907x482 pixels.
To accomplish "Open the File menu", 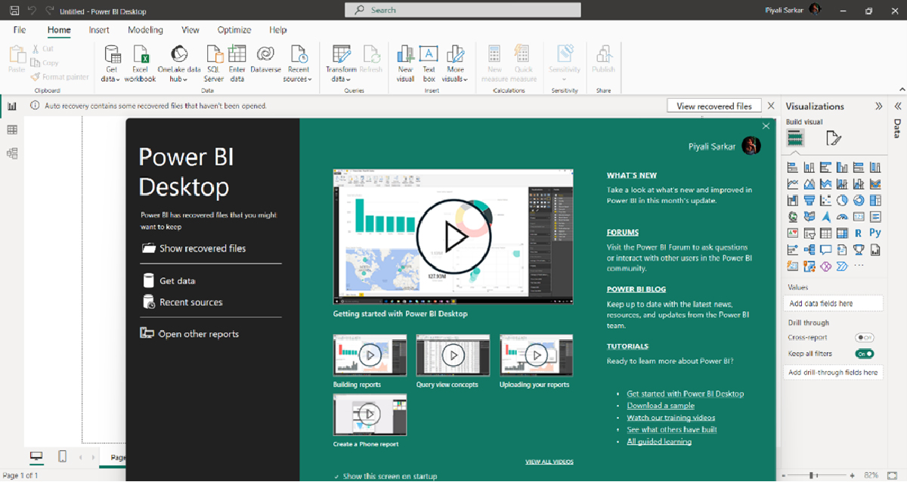I will [x=20, y=30].
